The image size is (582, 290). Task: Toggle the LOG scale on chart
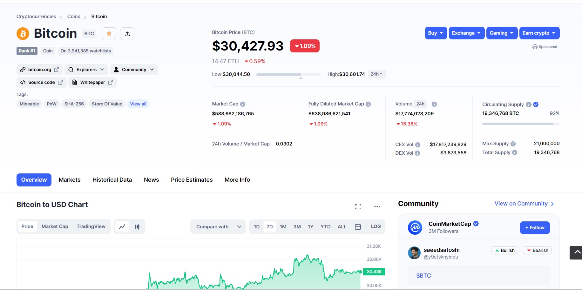376,227
